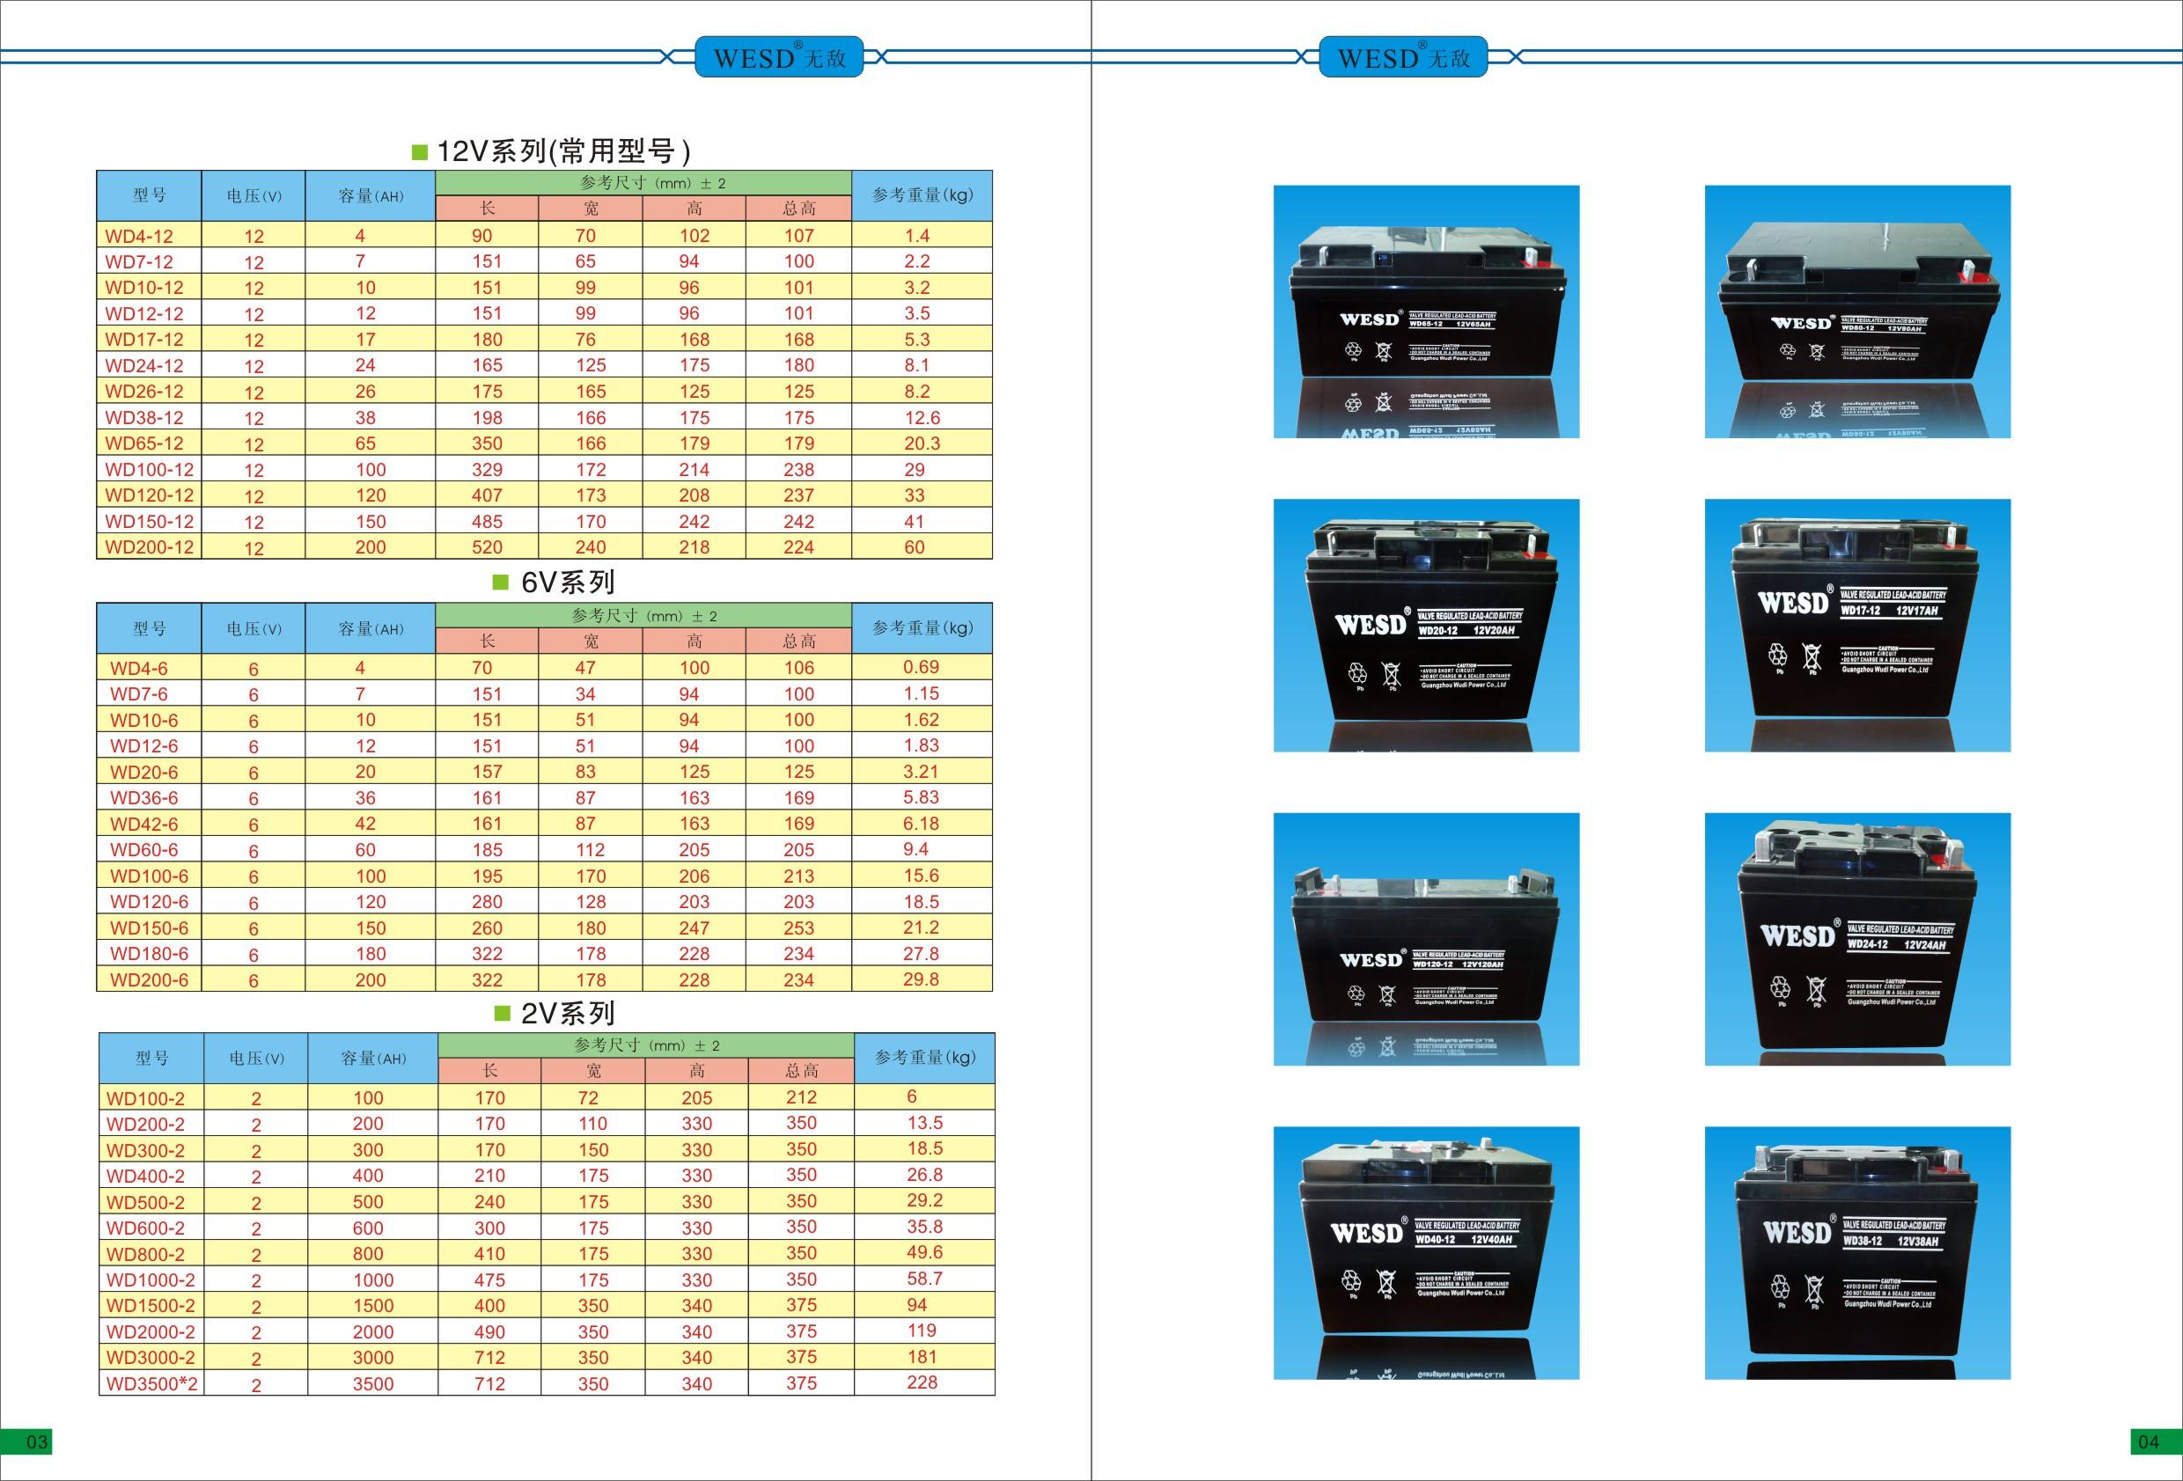The width and height of the screenshot is (2183, 1481).
Task: Select the 电压(V) header of the 2V table
Action: pos(255,1059)
